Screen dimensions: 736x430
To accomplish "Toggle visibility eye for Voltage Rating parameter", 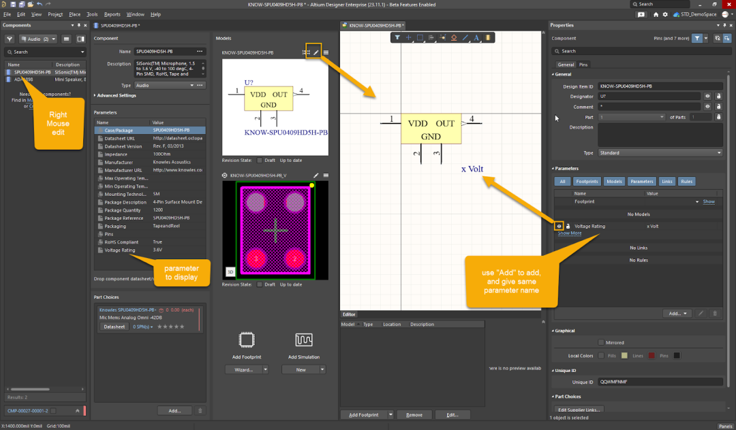I will tap(559, 227).
